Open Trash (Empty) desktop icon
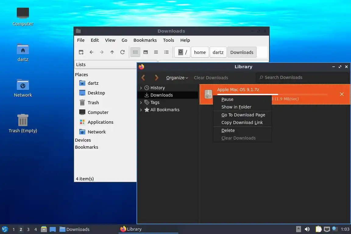 click(x=23, y=124)
